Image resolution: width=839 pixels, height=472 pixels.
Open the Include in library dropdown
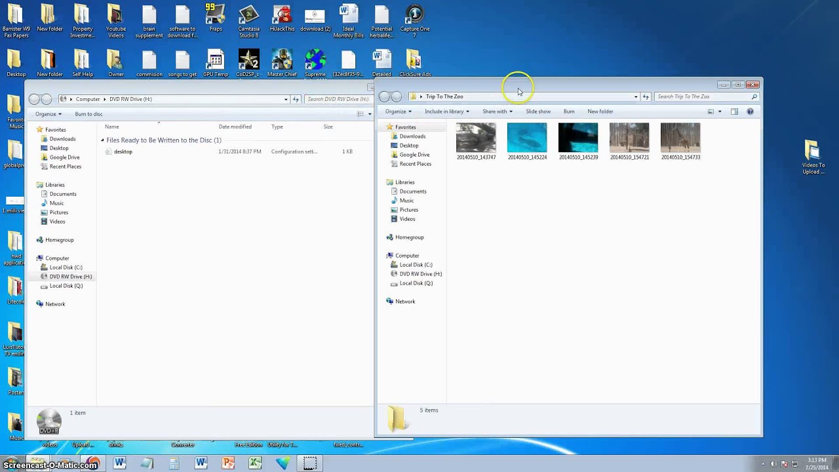click(x=447, y=111)
